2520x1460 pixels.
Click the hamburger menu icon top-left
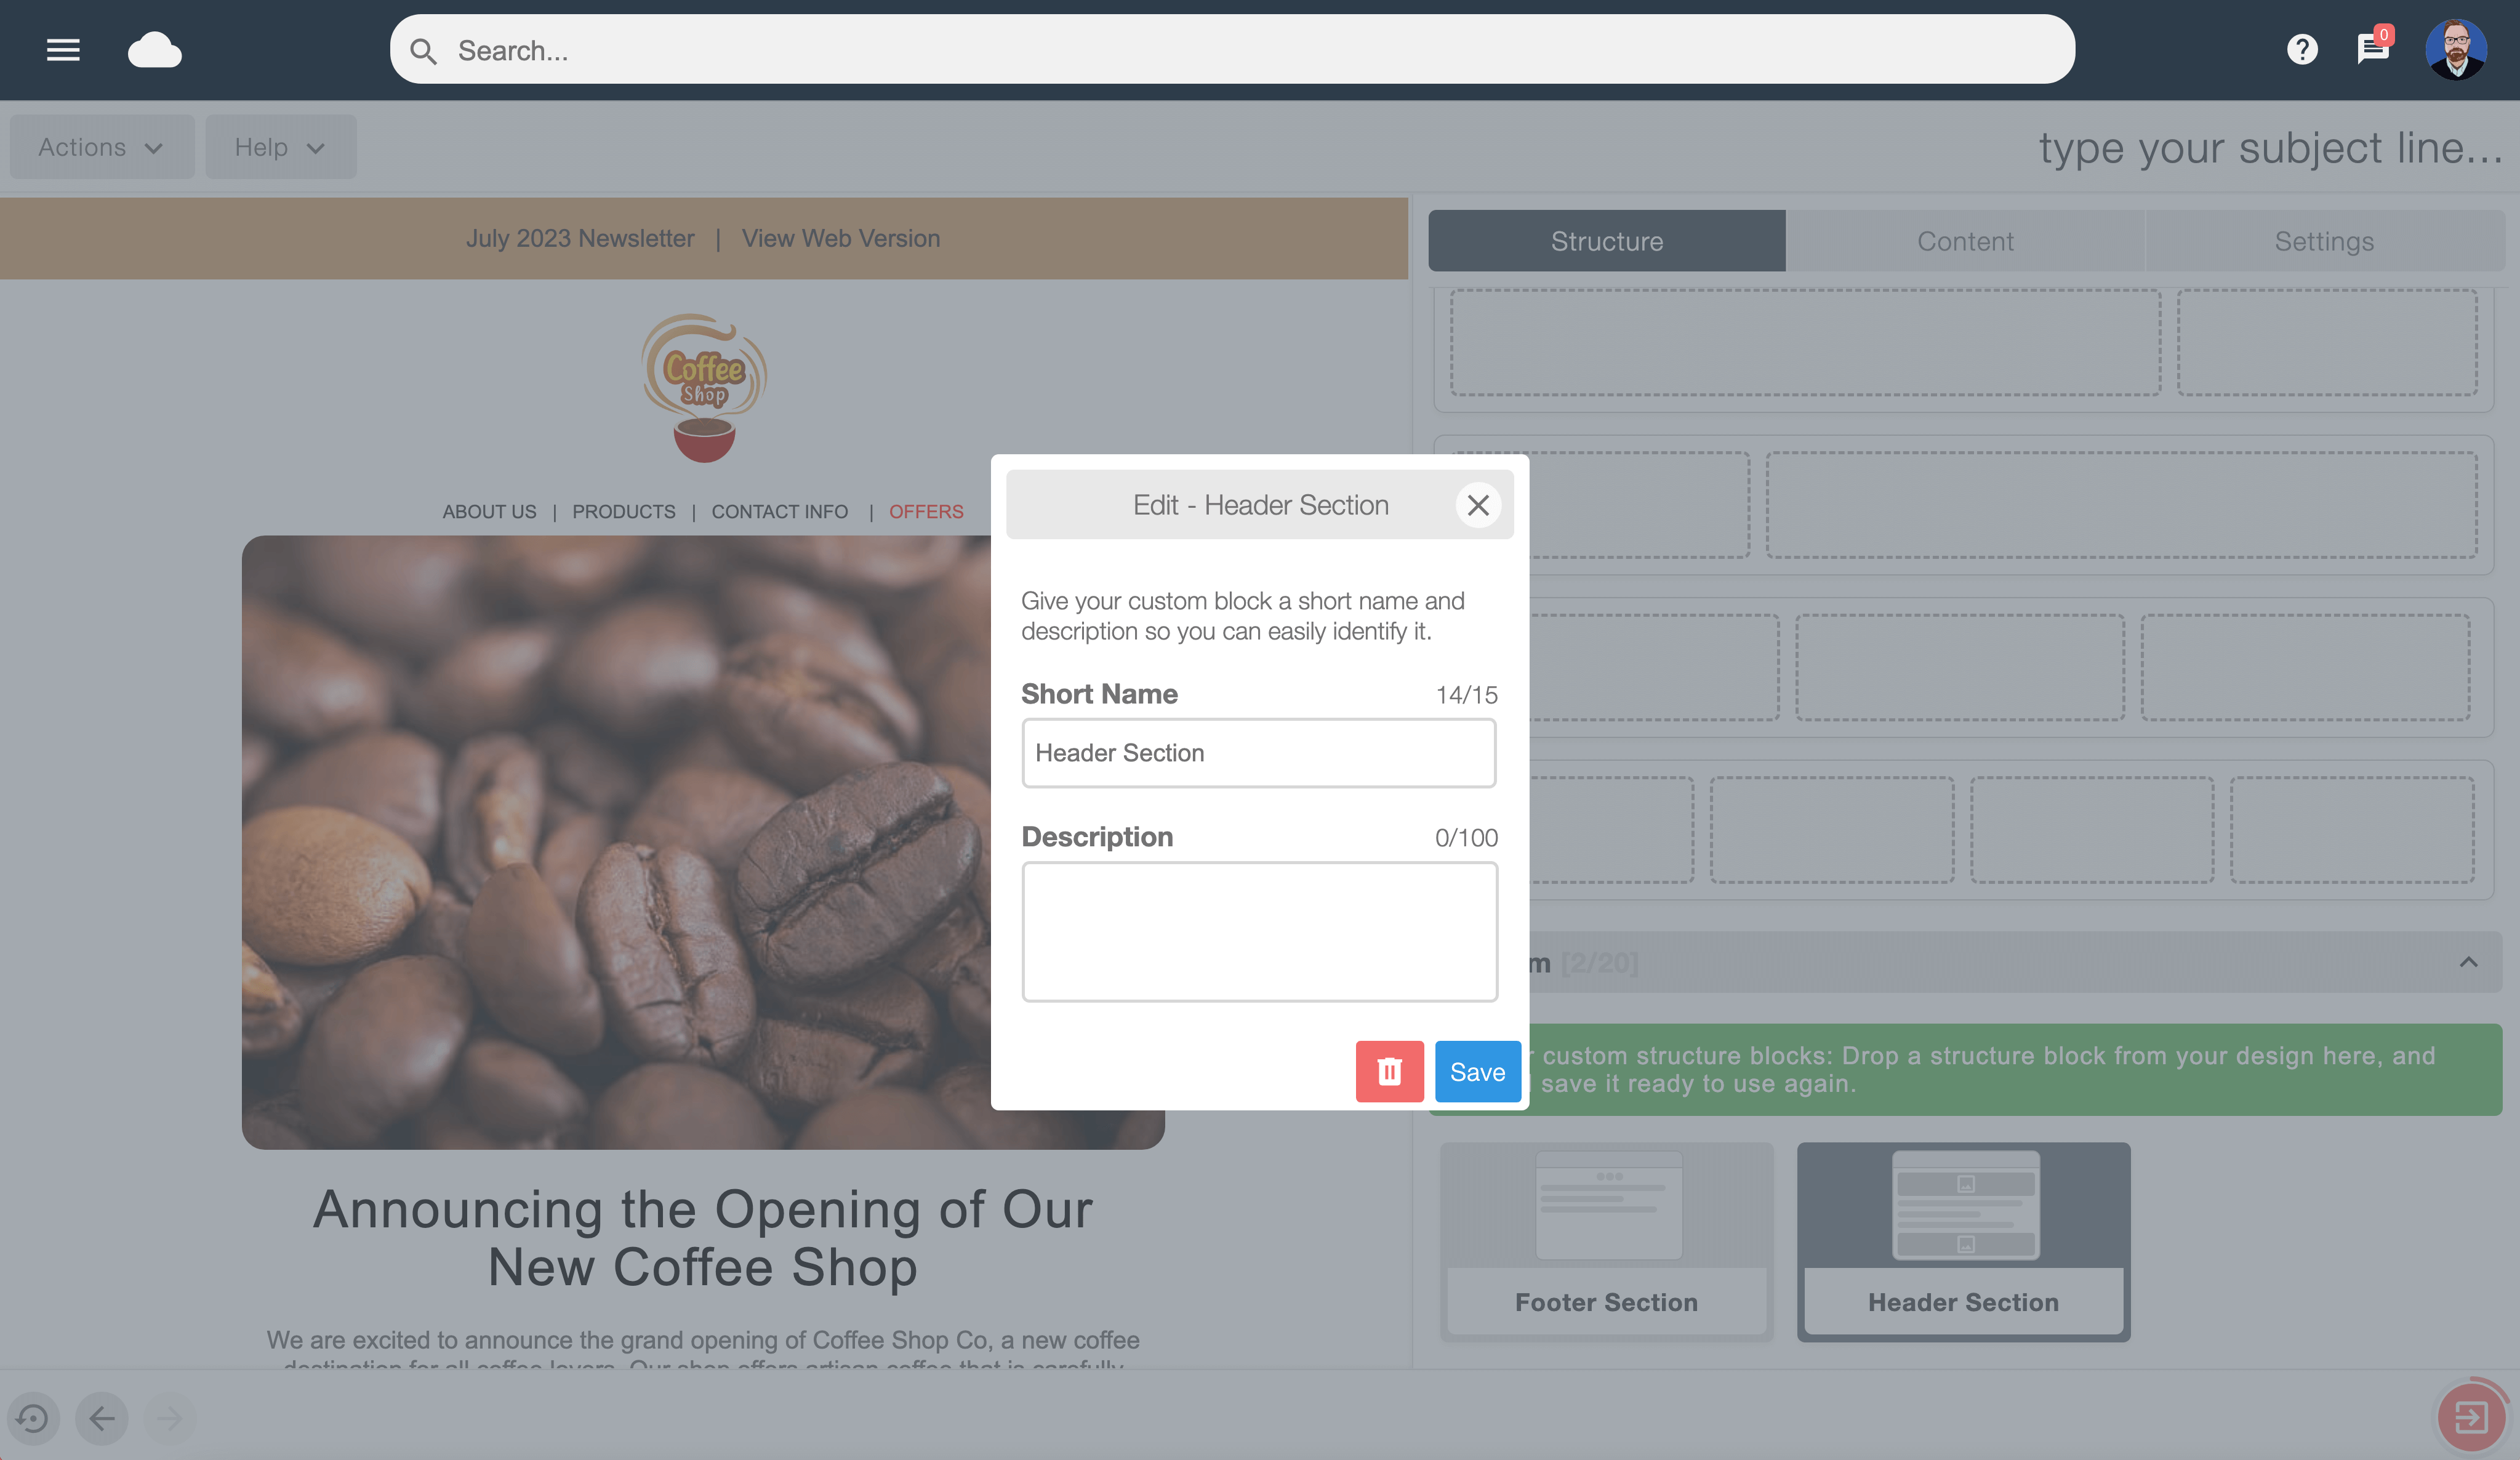coord(63,49)
